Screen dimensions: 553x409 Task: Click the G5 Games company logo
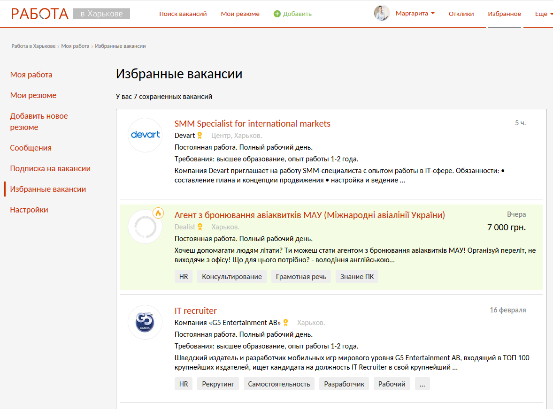pos(145,322)
